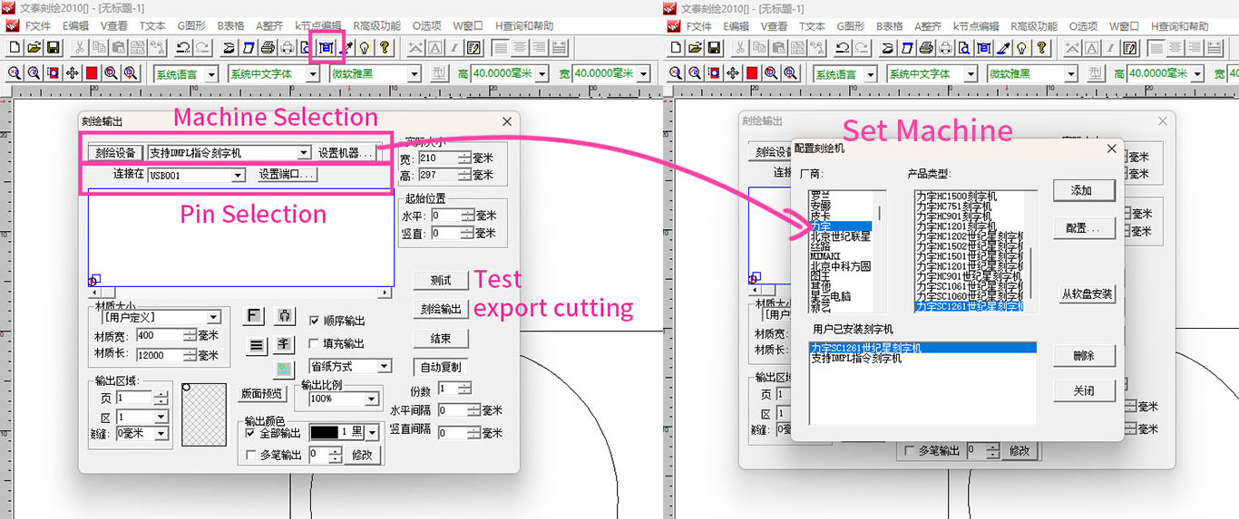This screenshot has height=519, width=1239.
Task: Enable 多笔输出 checkbox in left dialog
Action: pyautogui.click(x=251, y=455)
